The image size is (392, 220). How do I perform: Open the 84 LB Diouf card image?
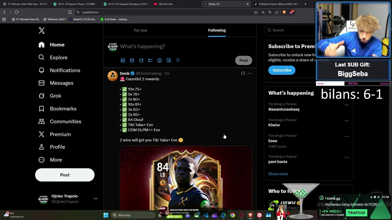tap(186, 178)
